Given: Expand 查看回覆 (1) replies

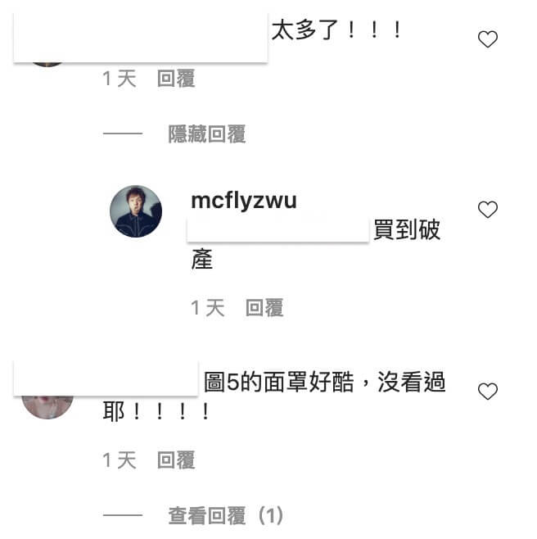Looking at the screenshot, I should (226, 515).
